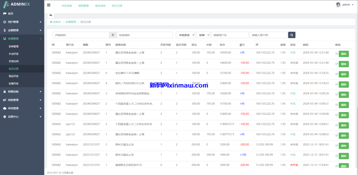Go to 会员信息 in top navigation
This screenshot has width=358, height=175.
[x=67, y=6]
